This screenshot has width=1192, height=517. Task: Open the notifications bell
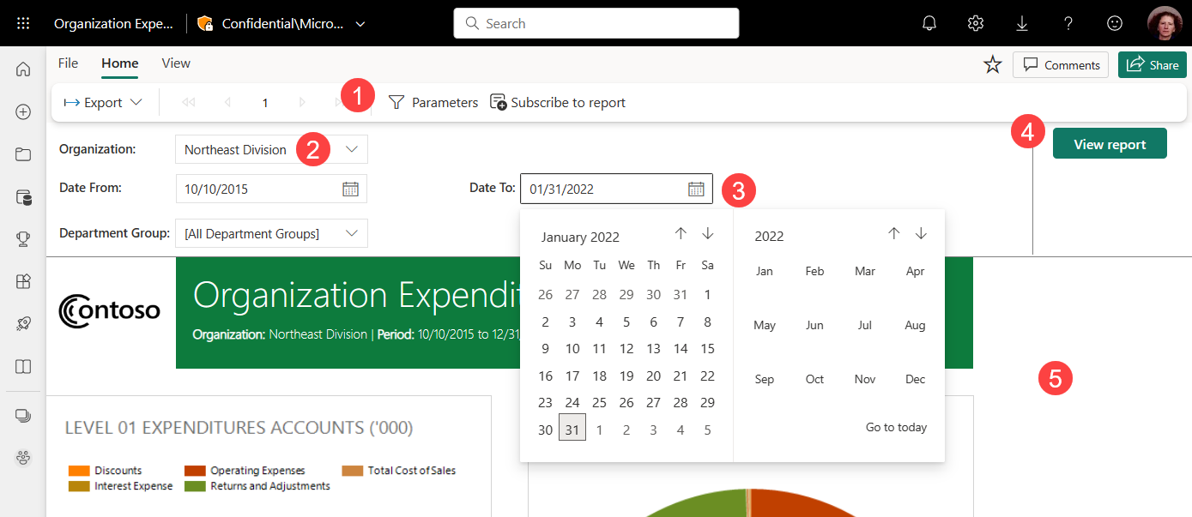(929, 24)
